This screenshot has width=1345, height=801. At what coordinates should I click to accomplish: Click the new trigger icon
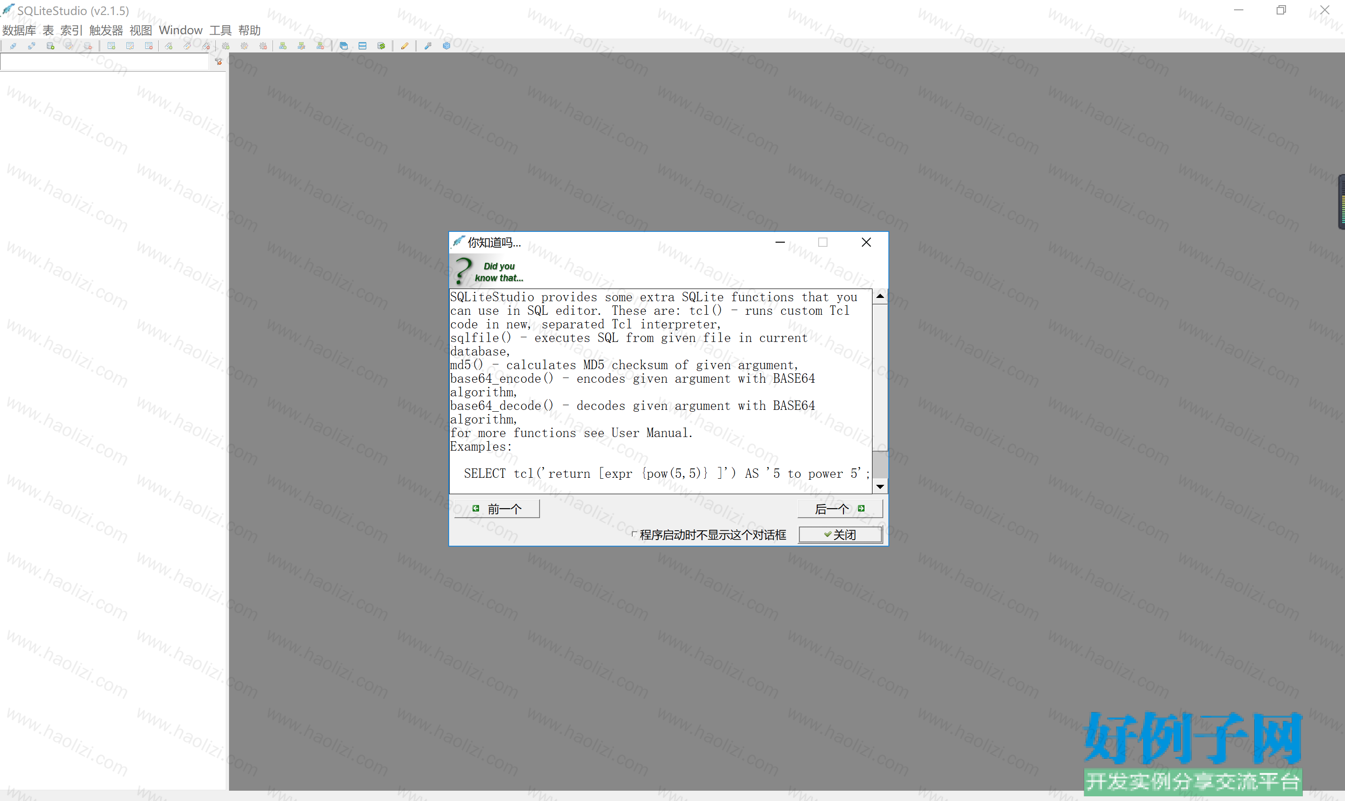[226, 46]
